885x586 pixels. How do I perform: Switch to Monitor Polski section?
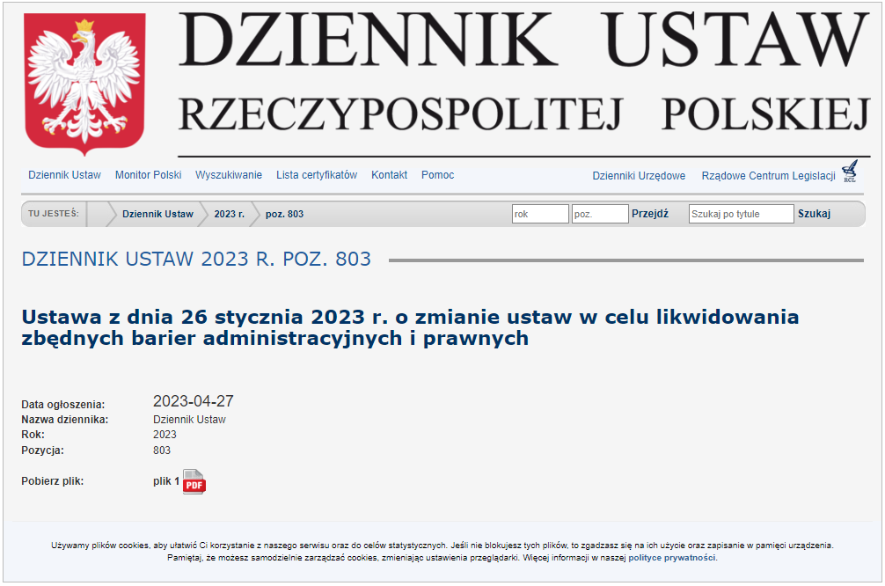149,175
